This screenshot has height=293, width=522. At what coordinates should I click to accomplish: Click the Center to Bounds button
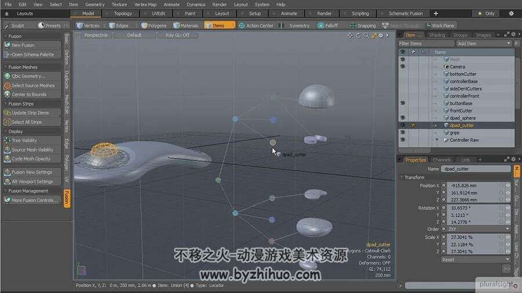pyautogui.click(x=32, y=94)
